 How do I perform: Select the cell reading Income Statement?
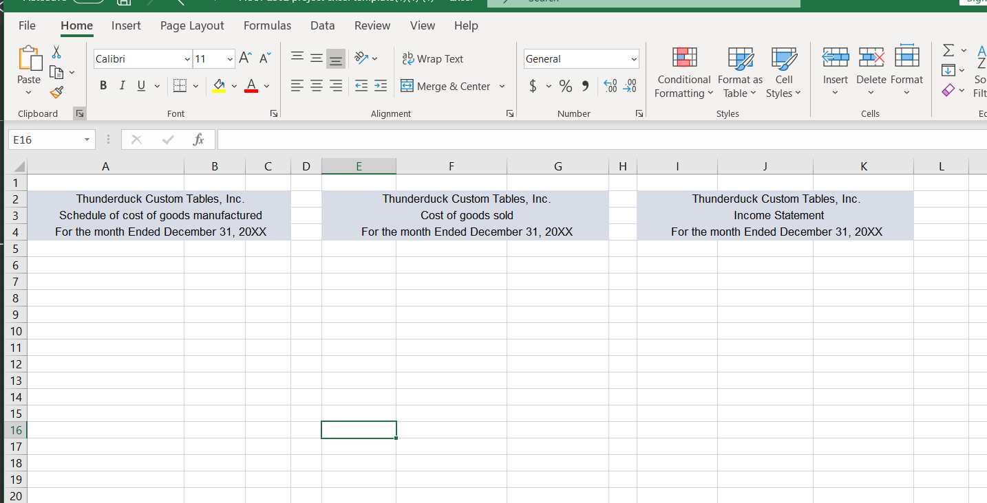[x=776, y=215]
